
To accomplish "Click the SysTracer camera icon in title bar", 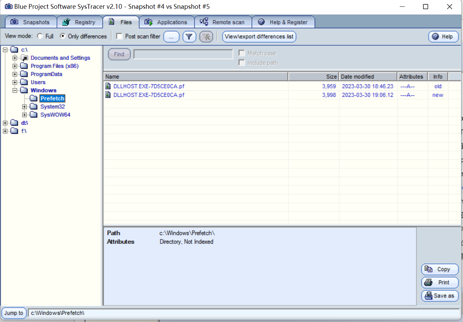I will pos(8,6).
